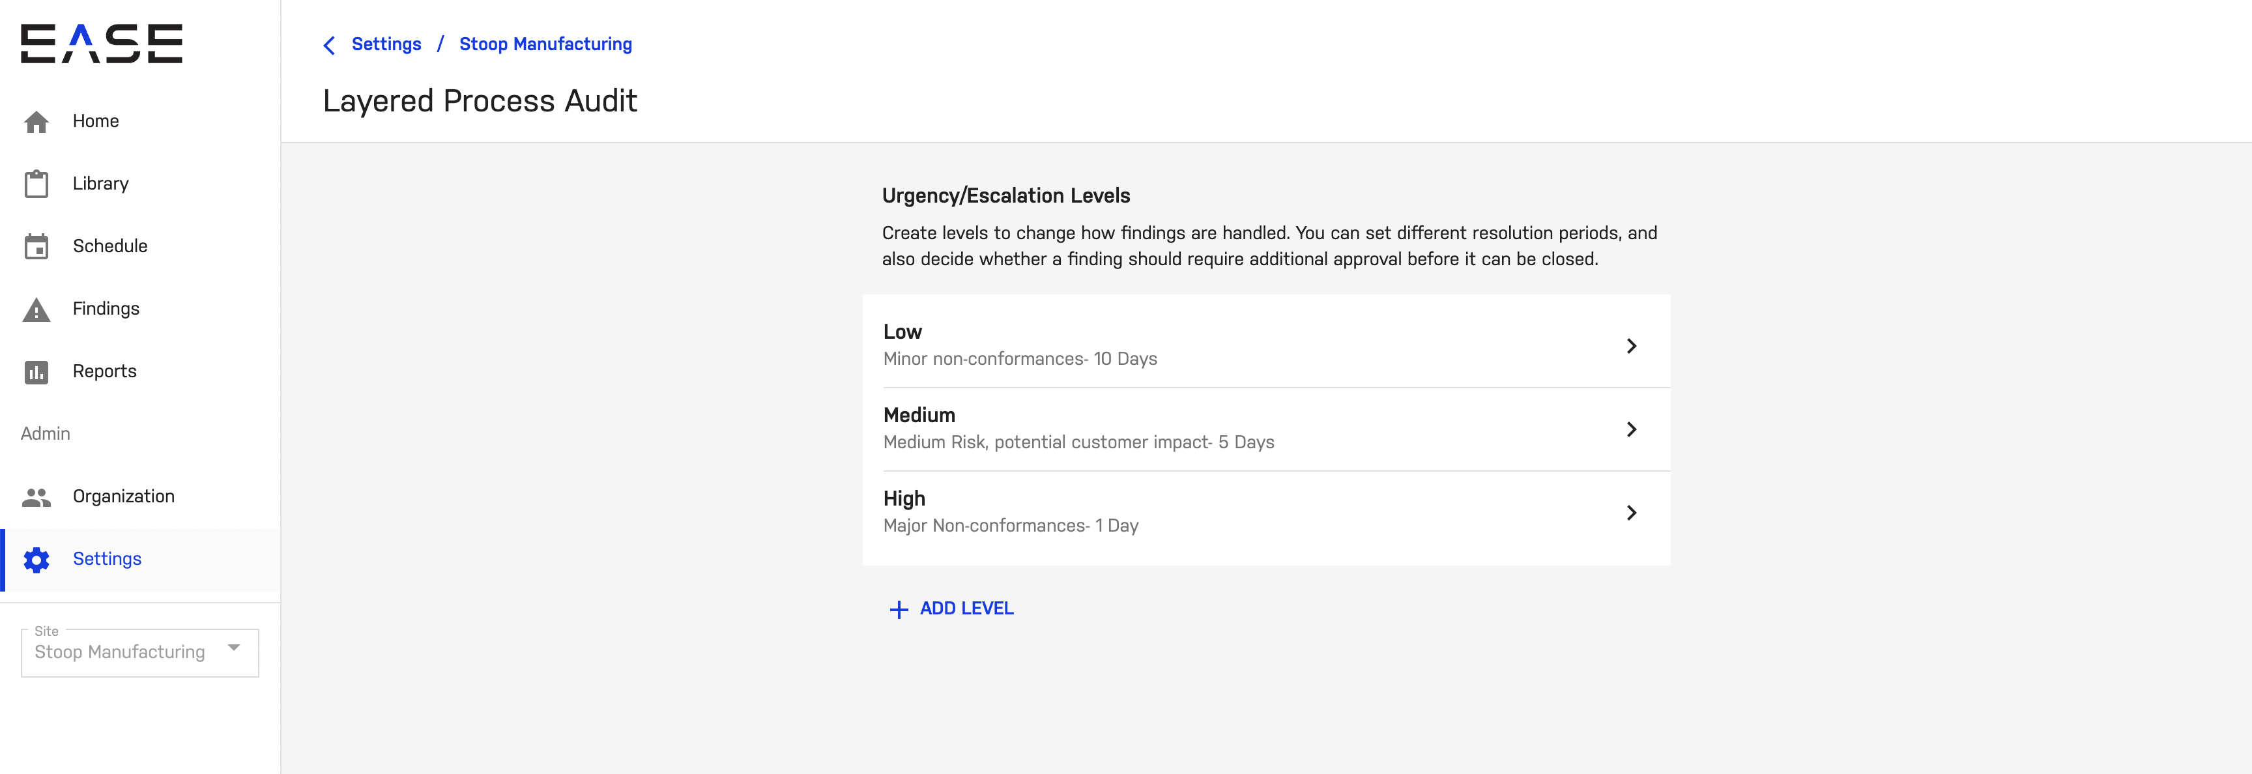This screenshot has width=2252, height=774.
Task: Open the Site dropdown Stoop Manufacturing
Action: pyautogui.click(x=140, y=653)
